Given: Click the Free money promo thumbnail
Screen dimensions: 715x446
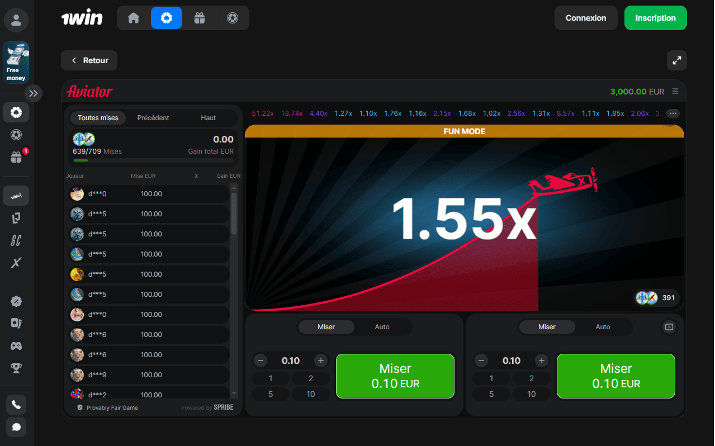Looking at the screenshot, I should point(16,63).
